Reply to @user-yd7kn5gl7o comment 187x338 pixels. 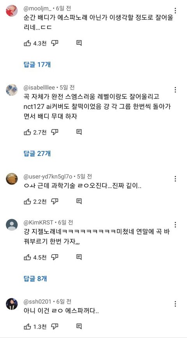coord(79,201)
